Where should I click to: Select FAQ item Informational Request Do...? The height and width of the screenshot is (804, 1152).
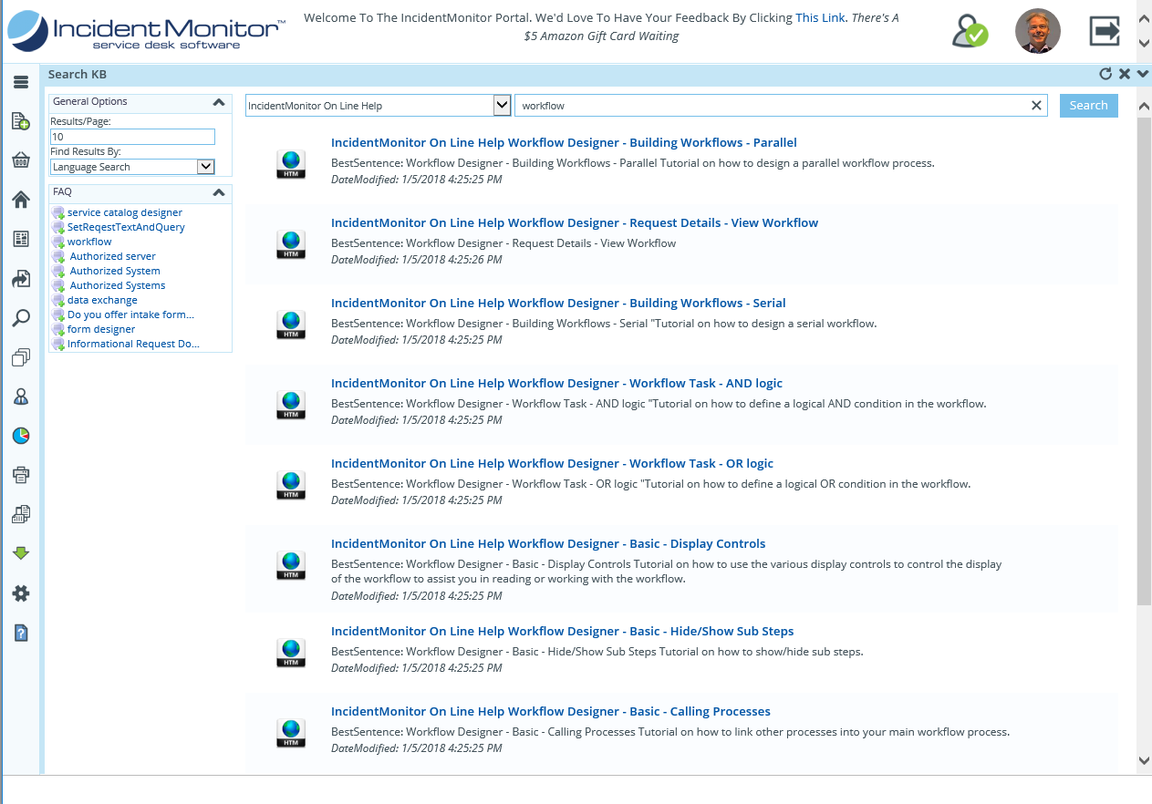(x=133, y=344)
